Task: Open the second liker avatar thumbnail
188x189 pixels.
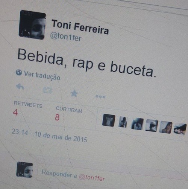Action: pyautogui.click(x=123, y=122)
